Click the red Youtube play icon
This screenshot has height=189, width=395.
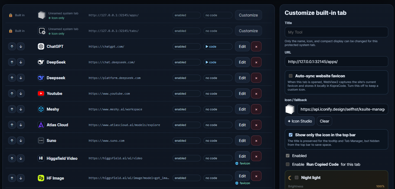point(41,94)
